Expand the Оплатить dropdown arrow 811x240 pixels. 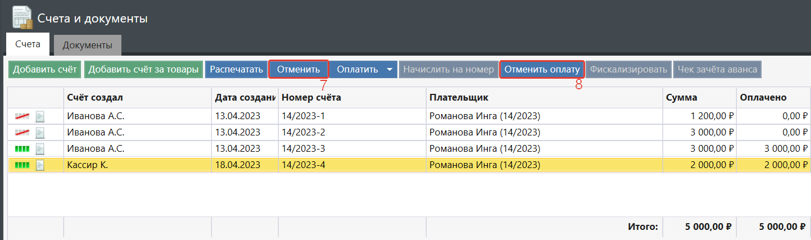coord(389,70)
